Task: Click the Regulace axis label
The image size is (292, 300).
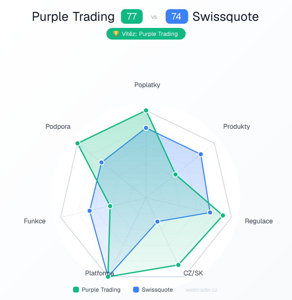Action: (x=259, y=221)
